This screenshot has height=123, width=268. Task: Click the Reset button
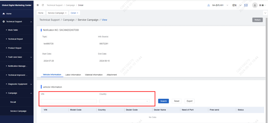[176, 101]
